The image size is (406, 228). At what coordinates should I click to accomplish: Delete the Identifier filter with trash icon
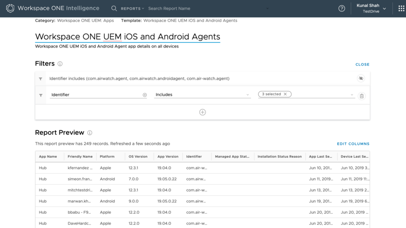pos(361,96)
